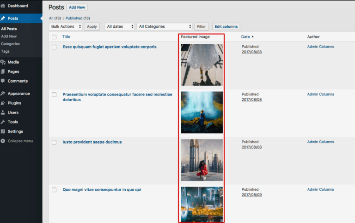Click Admin Columns author in Praesentium row
Screen dimensions: 355x223
tap(321, 94)
